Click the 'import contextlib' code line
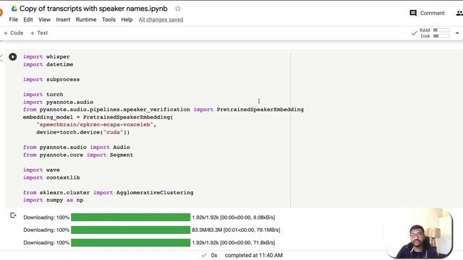The image size is (463, 260). 51,178
